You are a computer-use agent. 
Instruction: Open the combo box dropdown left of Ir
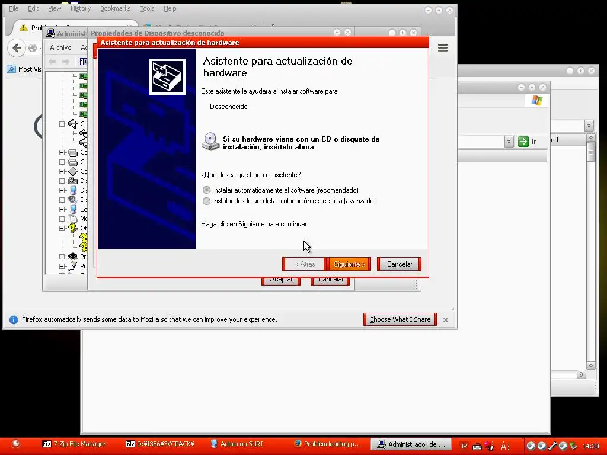pos(509,142)
